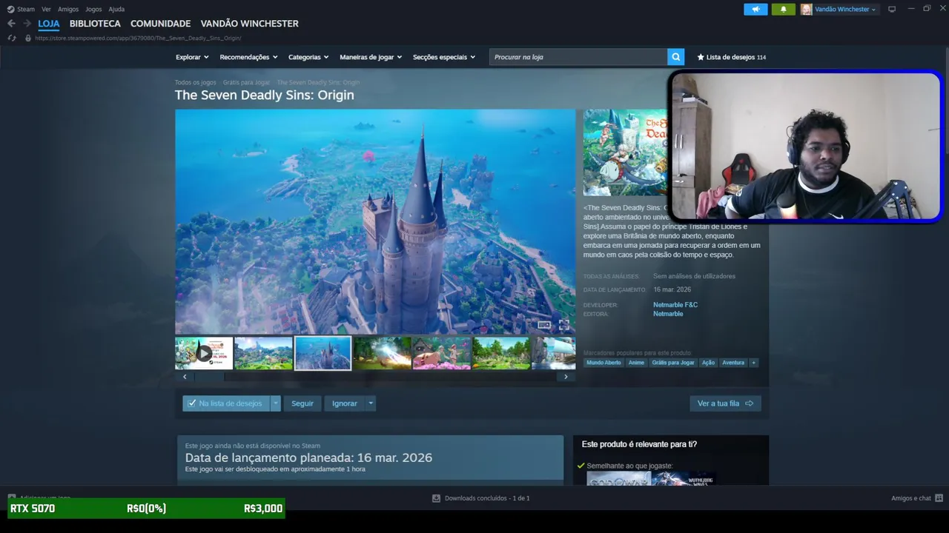
Task: Click the downloads icon in bottom bar
Action: point(436,498)
